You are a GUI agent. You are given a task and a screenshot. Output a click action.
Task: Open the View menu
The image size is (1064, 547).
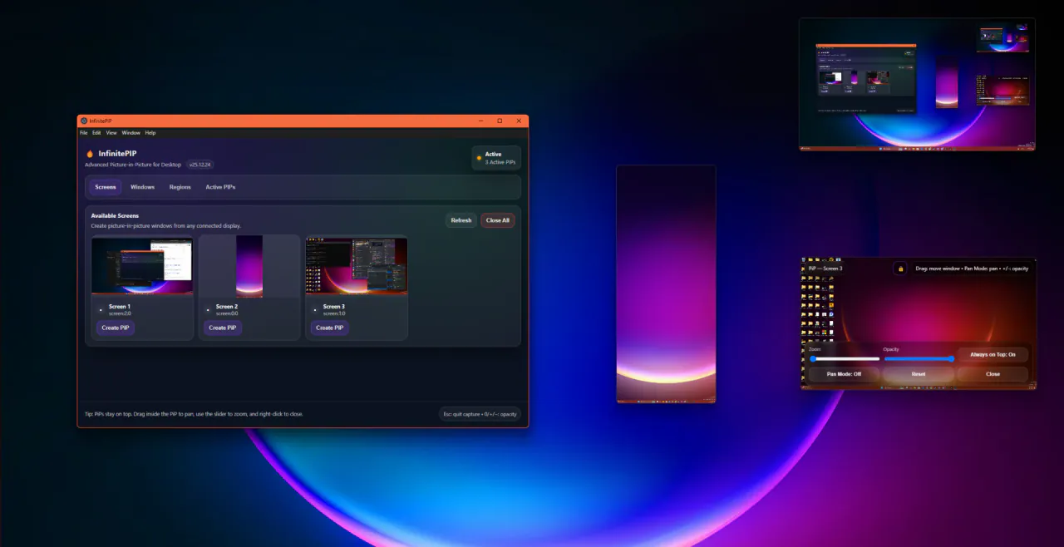tap(111, 133)
